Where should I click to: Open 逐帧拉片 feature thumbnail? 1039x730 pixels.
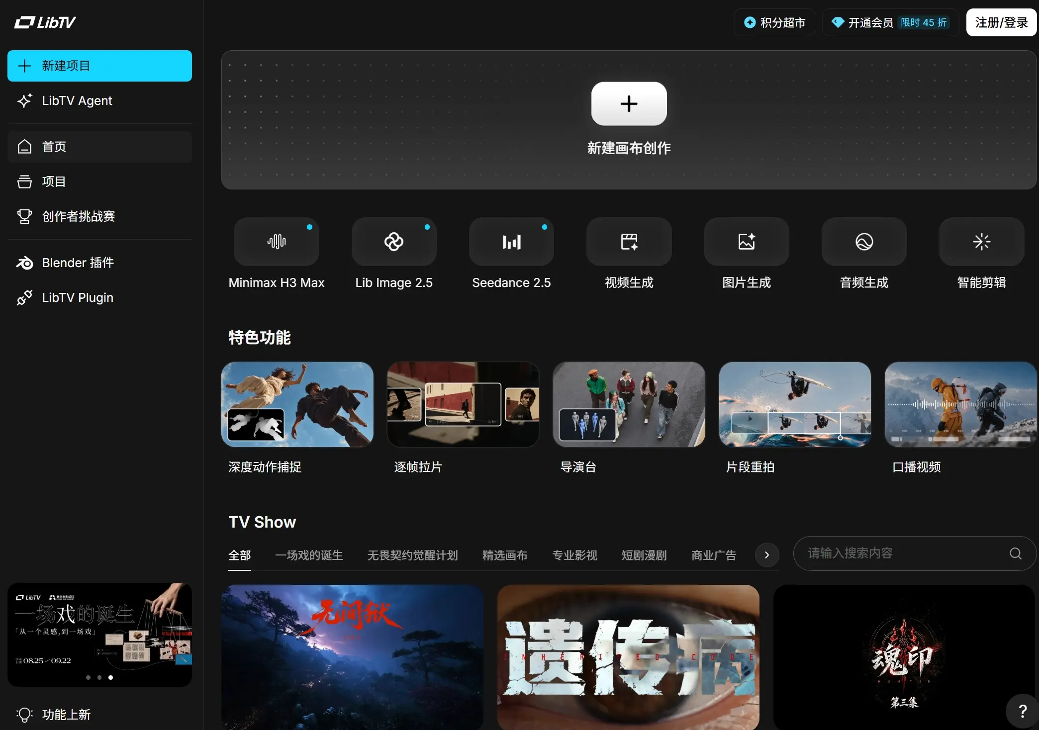463,404
